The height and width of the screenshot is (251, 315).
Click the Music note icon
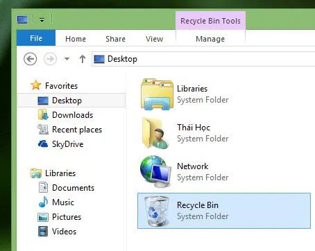pyautogui.click(x=43, y=202)
